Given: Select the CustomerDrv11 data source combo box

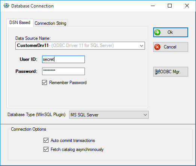Looking at the screenshot, I should pos(80,45).
